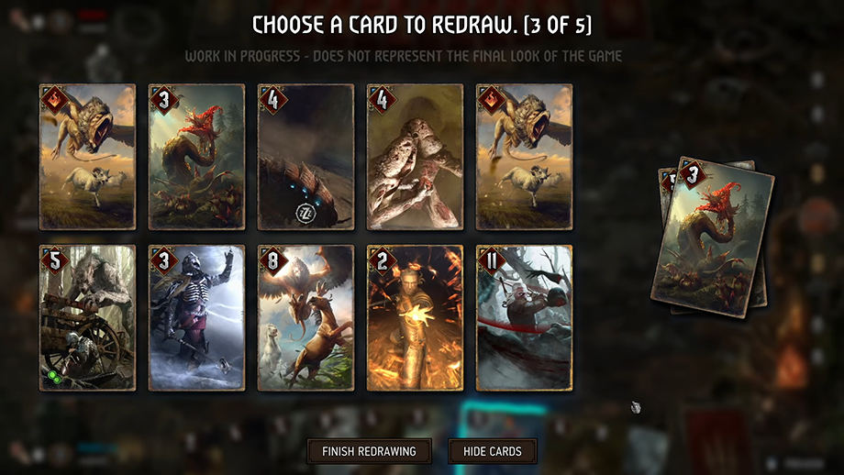Click the redrawn card pile on the right
844x475 pixels.
(x=713, y=237)
